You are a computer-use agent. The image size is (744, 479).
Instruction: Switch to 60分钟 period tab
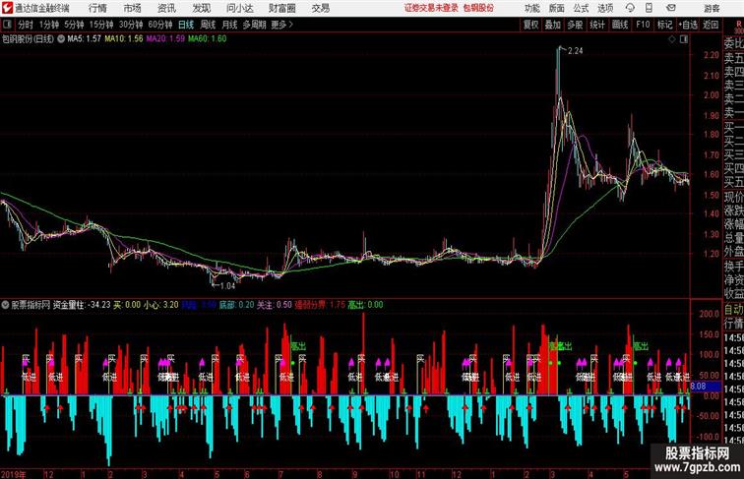[x=159, y=25]
